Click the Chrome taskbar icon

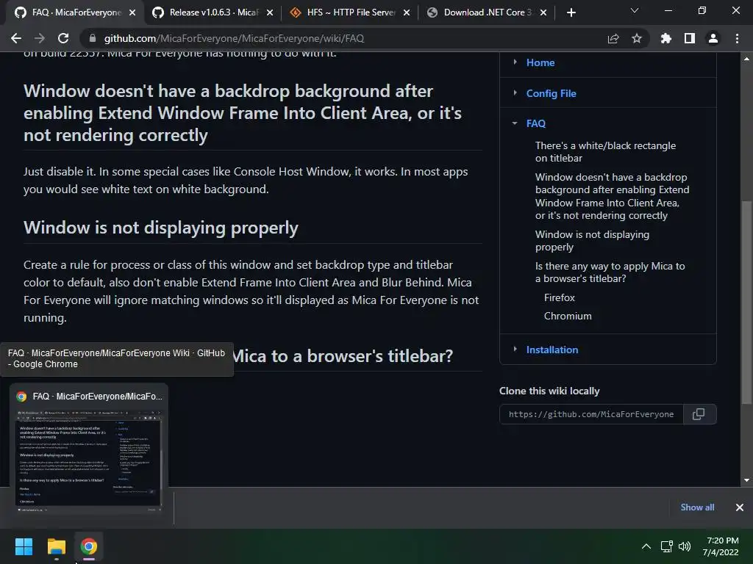pyautogui.click(x=88, y=546)
